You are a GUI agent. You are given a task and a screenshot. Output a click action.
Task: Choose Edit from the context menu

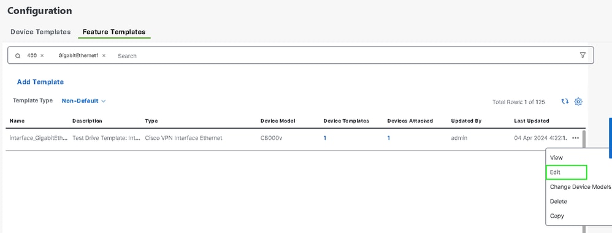[x=566, y=172]
